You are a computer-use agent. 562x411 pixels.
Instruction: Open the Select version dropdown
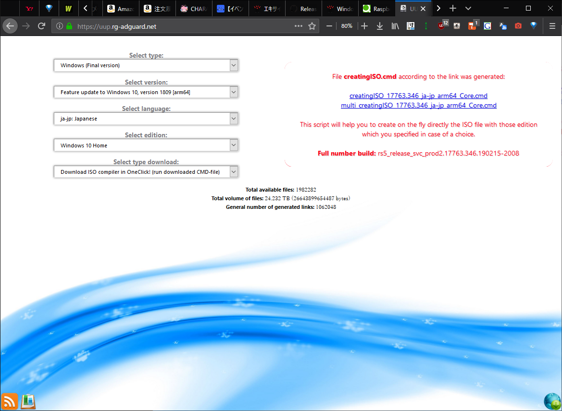[x=146, y=92]
